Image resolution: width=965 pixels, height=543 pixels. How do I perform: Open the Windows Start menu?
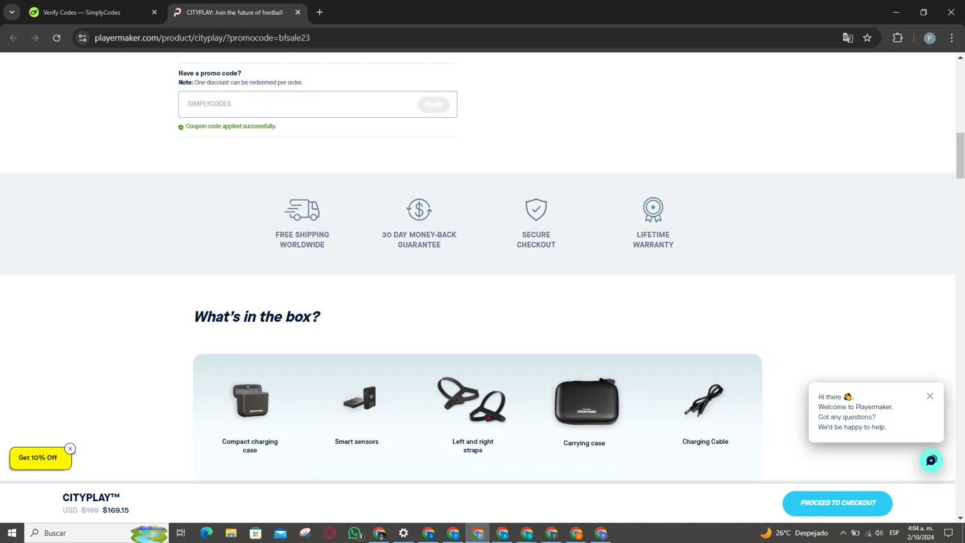click(x=12, y=533)
